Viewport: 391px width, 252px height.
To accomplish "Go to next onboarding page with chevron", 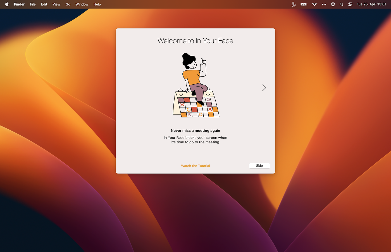I will (264, 88).
